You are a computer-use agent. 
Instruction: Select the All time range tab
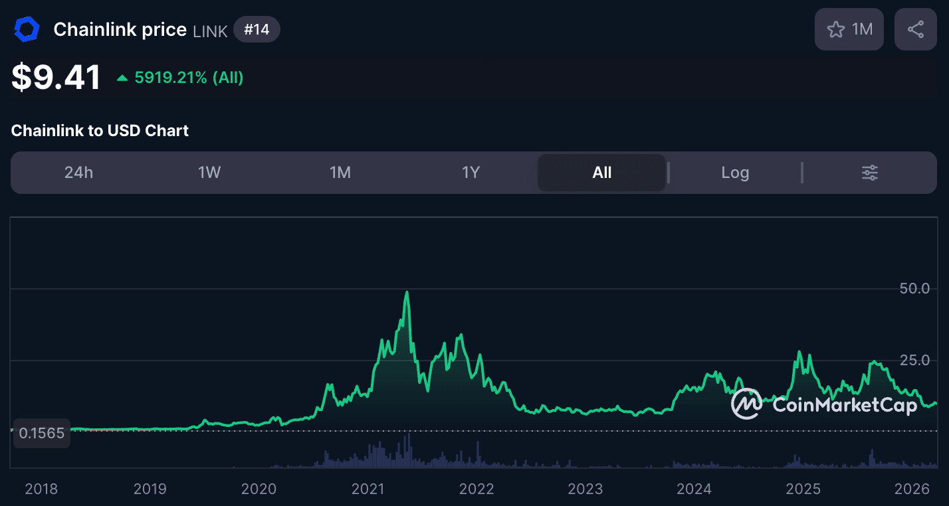point(601,173)
